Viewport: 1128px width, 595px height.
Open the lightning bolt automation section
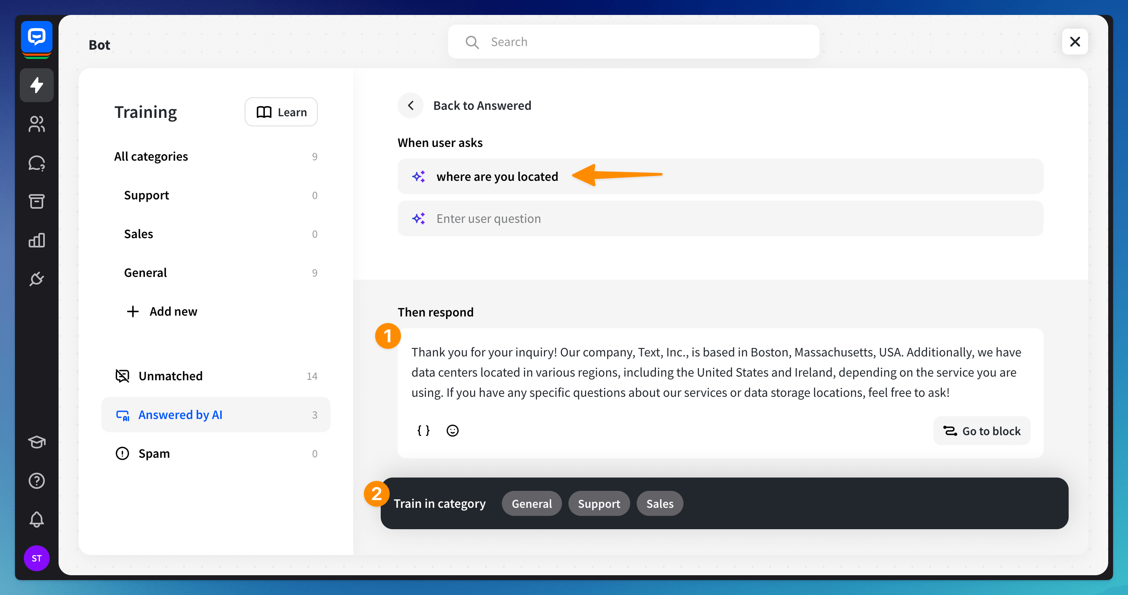(36, 85)
